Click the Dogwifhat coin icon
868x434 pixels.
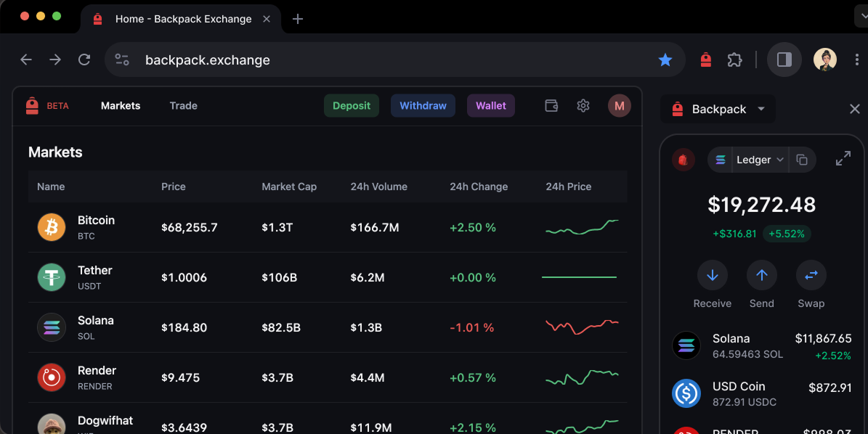tap(52, 424)
